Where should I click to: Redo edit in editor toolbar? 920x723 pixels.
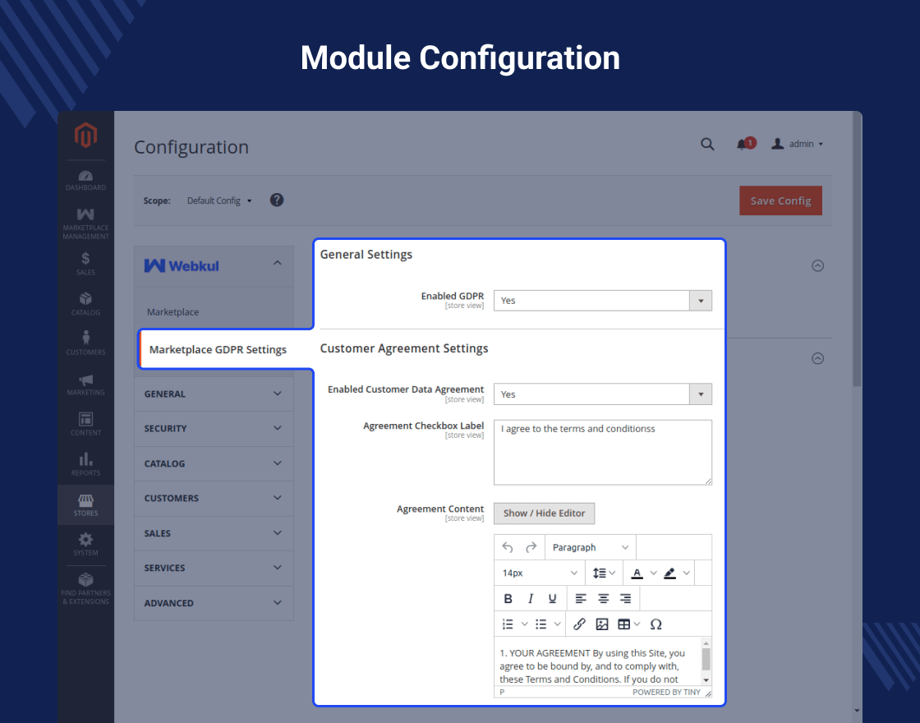point(531,547)
